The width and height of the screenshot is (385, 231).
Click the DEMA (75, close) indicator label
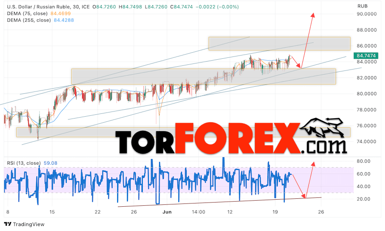coord(27,14)
